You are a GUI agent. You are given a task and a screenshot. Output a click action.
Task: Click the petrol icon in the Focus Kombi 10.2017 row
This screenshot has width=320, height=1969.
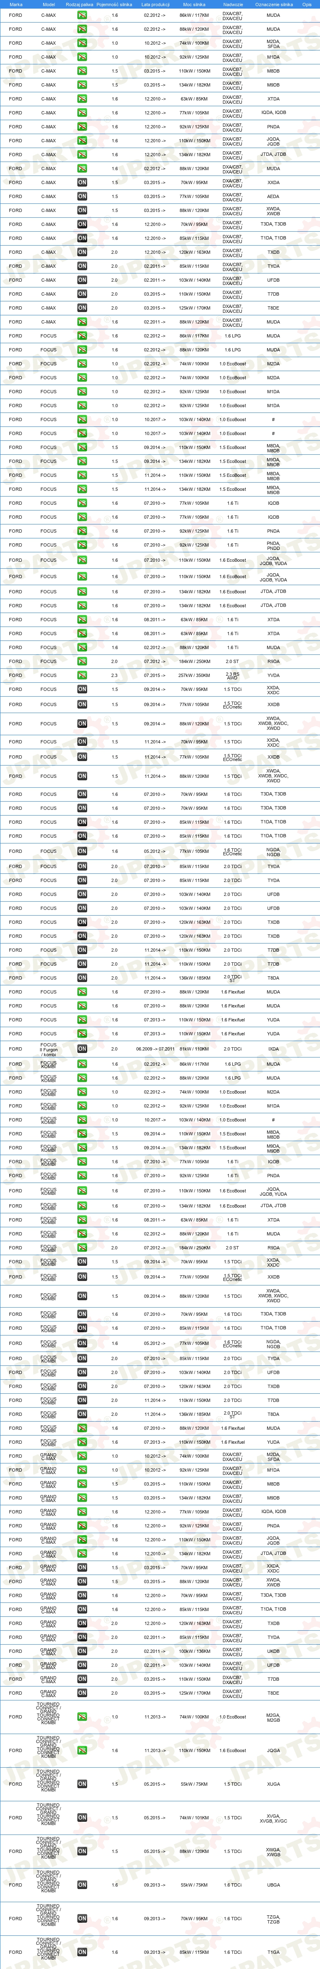pos(82,1120)
